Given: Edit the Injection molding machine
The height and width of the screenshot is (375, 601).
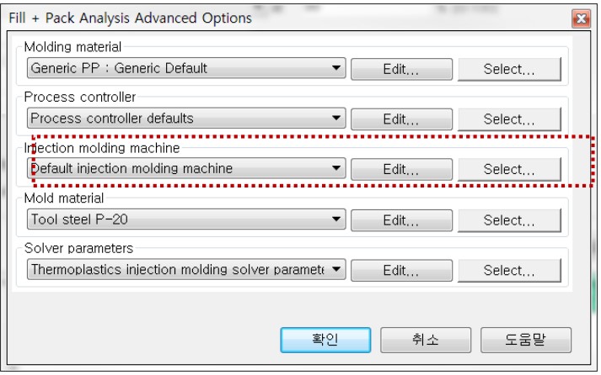Looking at the screenshot, I should click(x=401, y=169).
